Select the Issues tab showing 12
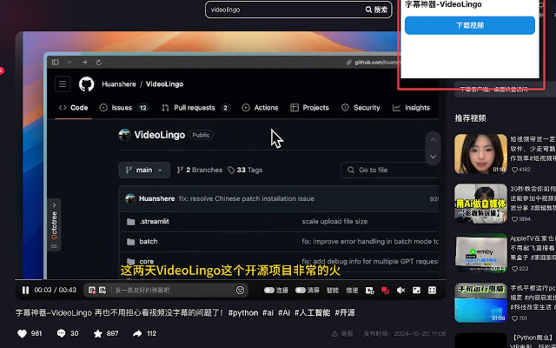The width and height of the screenshot is (556, 348). pyautogui.click(x=124, y=107)
